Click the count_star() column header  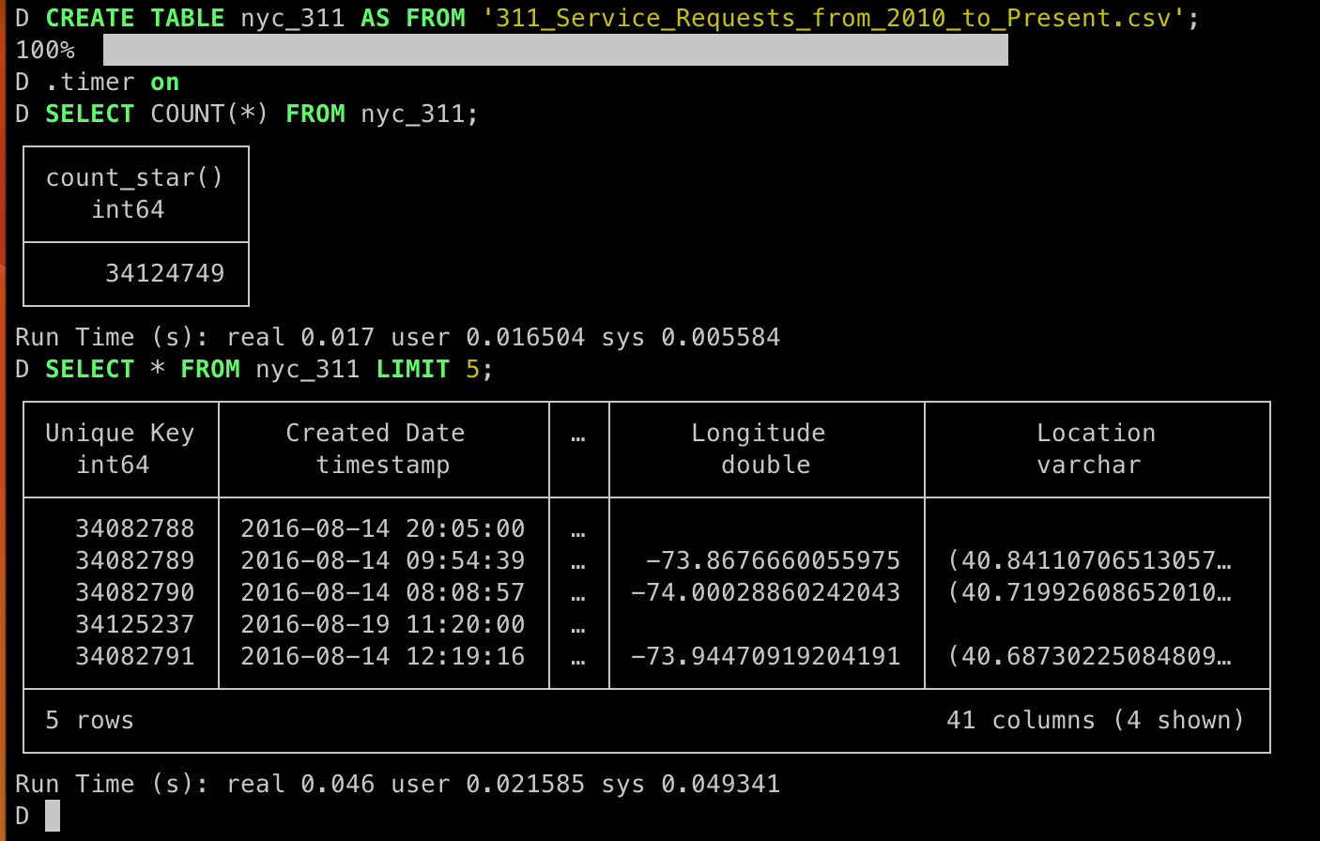pyautogui.click(x=135, y=178)
